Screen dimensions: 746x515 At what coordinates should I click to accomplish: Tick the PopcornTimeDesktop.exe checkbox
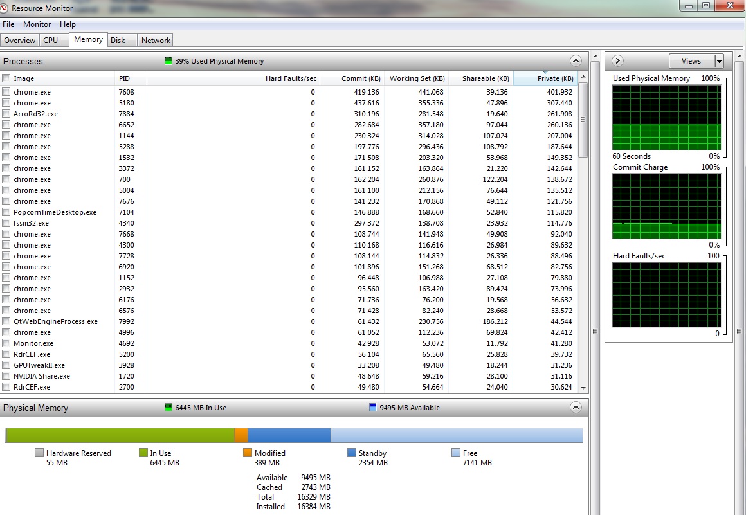[x=6, y=212]
